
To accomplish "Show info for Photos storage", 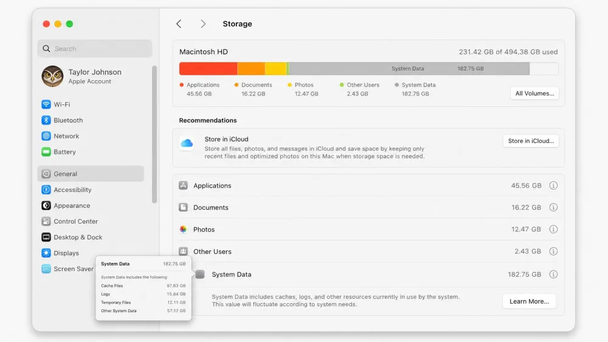I will click(x=553, y=229).
